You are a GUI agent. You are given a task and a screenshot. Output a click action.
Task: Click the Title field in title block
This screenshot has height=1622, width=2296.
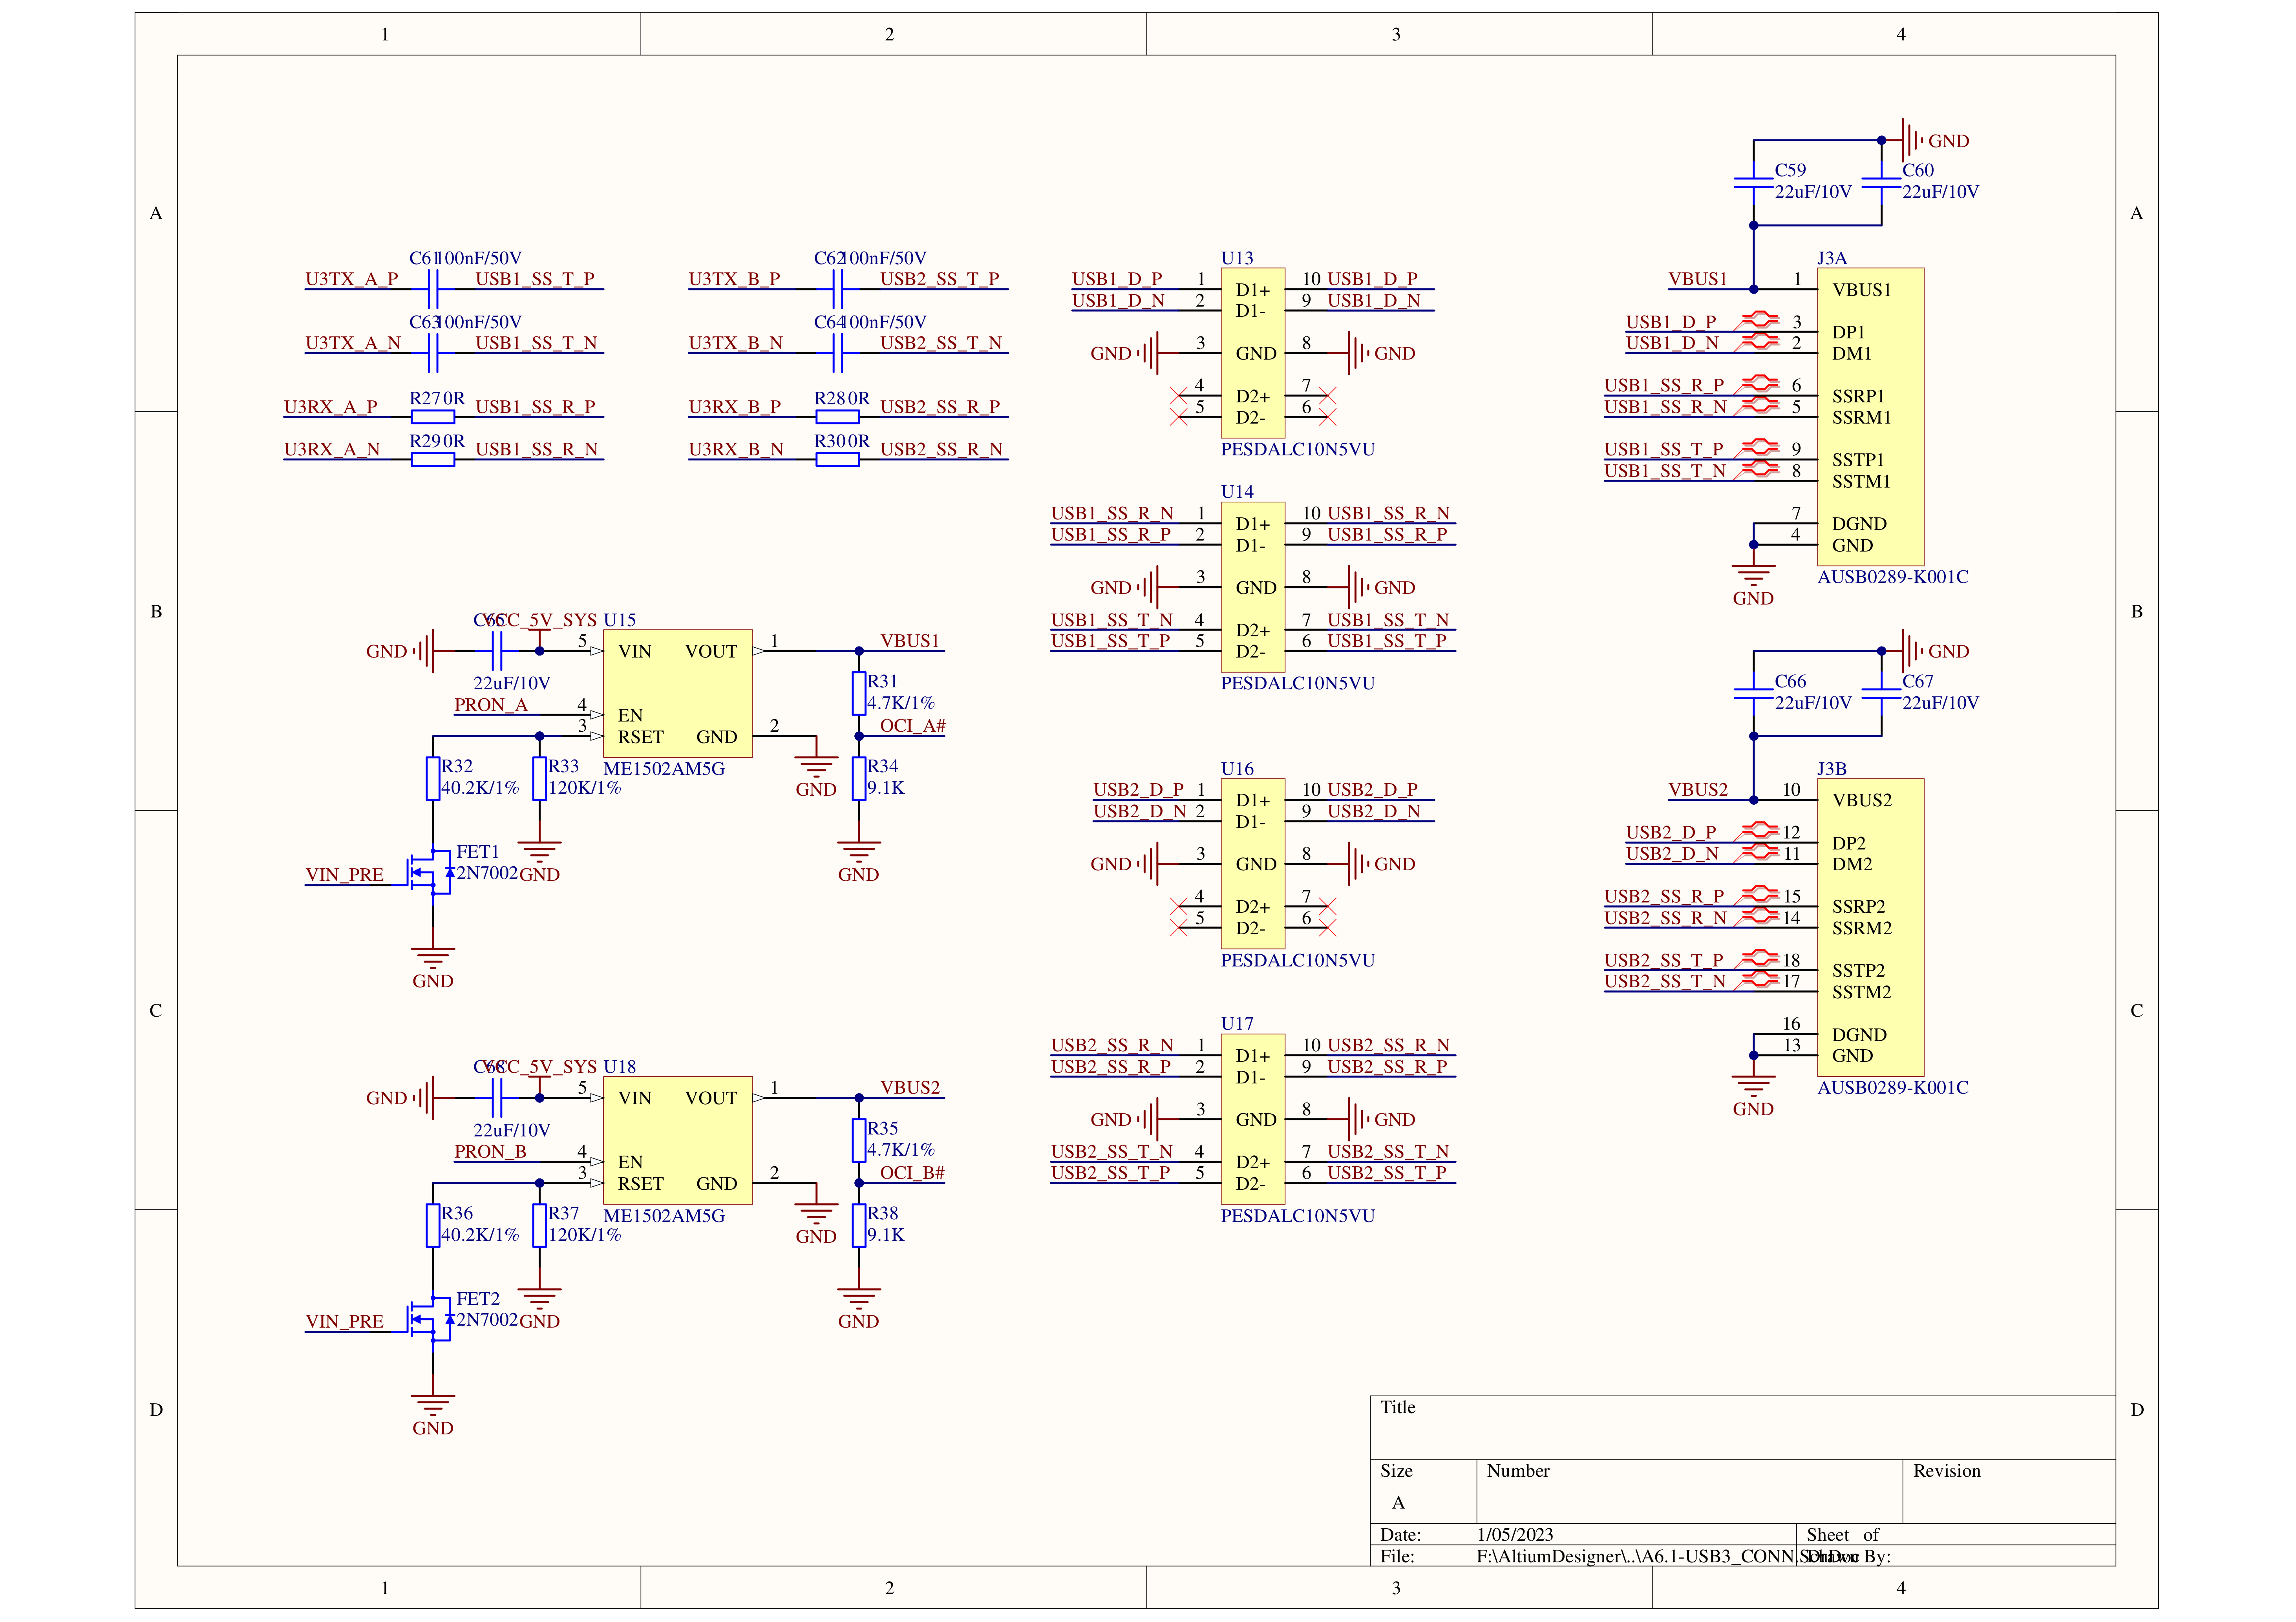pyautogui.click(x=1742, y=1428)
